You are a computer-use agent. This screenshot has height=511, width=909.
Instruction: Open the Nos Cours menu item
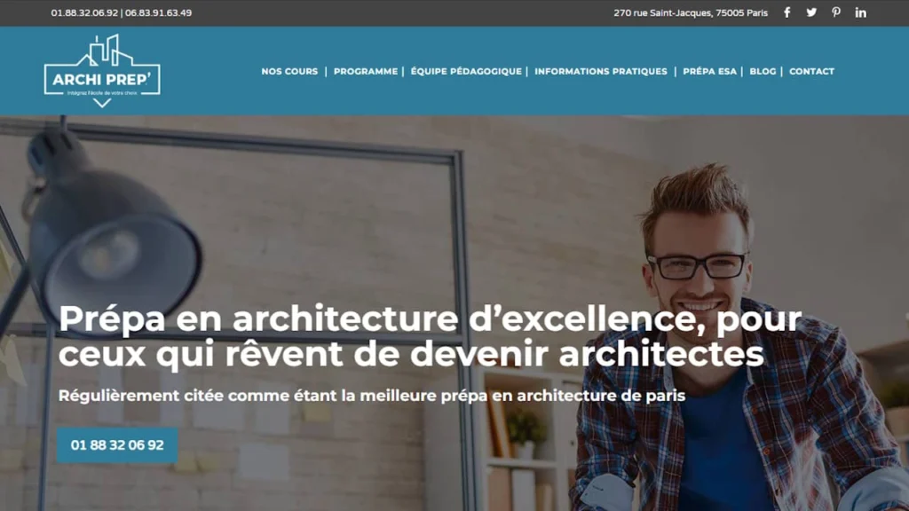click(x=289, y=71)
